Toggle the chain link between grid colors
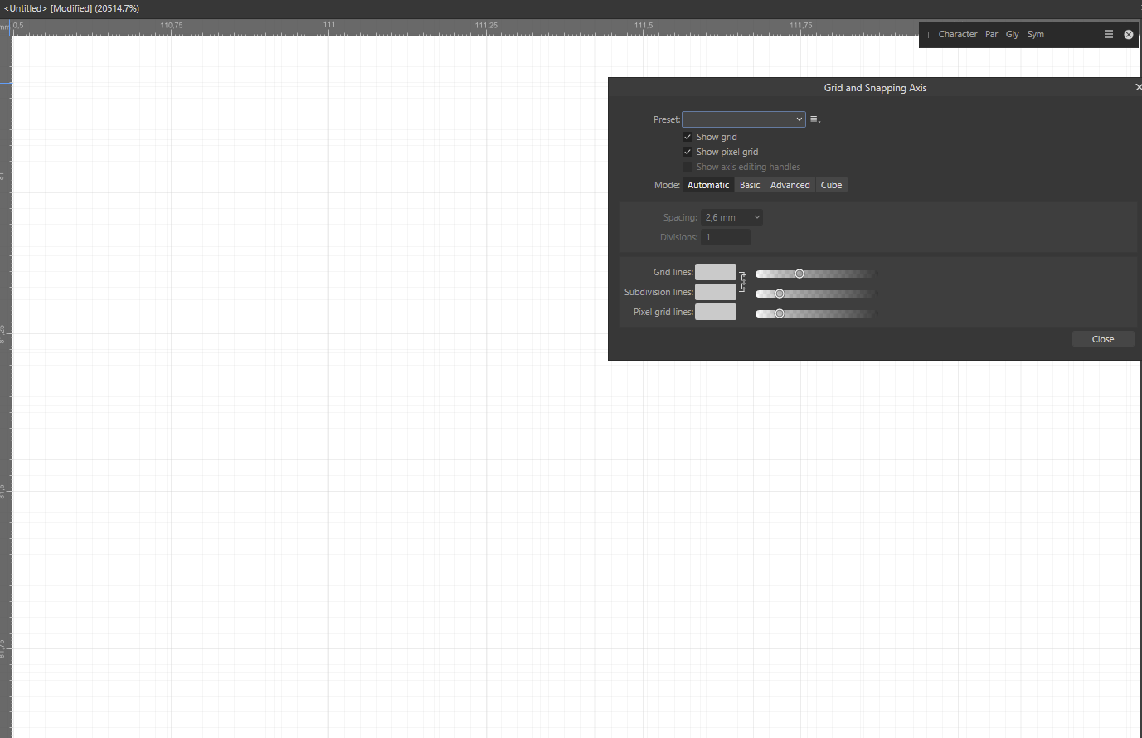Viewport: 1142px width, 738px height. (x=743, y=282)
